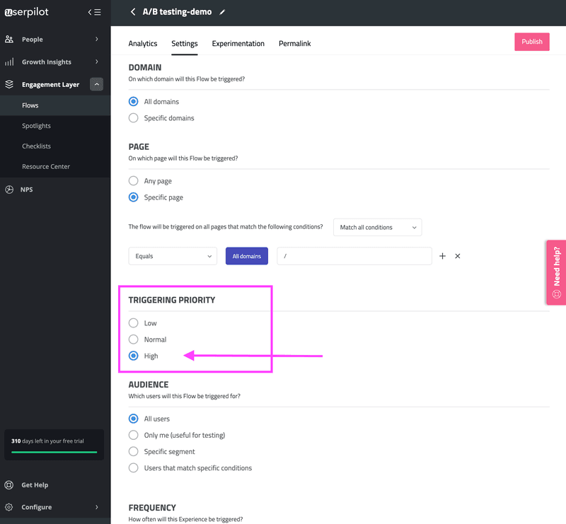This screenshot has width=566, height=524.
Task: Click the page path input field
Action: pos(354,255)
